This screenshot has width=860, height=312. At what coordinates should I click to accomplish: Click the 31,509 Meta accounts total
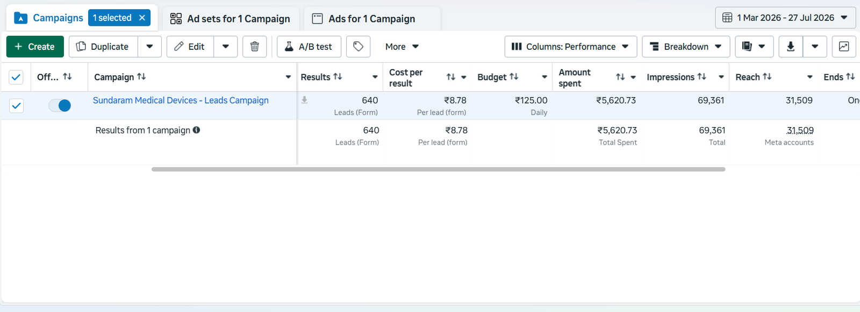coord(800,130)
